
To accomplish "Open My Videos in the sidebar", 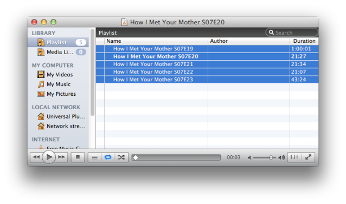I will point(58,75).
